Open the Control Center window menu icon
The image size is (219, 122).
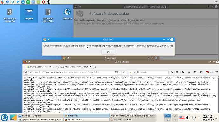pos(76,7)
